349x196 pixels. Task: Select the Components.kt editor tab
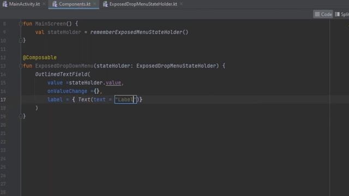74,4
